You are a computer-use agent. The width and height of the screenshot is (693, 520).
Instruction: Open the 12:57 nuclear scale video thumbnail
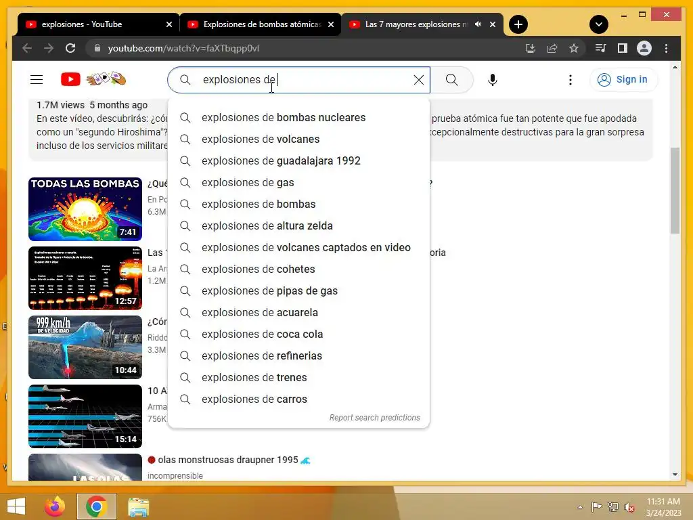click(85, 278)
